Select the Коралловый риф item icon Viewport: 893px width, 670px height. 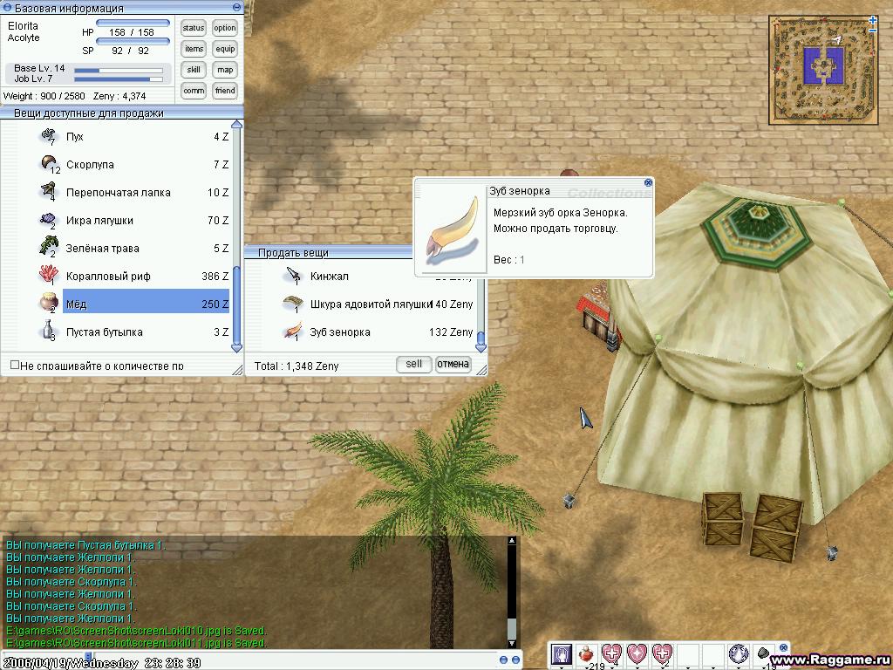(x=49, y=276)
